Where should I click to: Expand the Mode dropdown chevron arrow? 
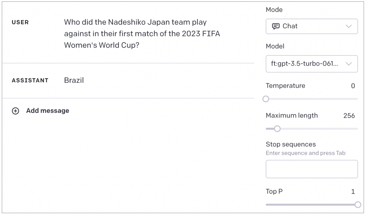349,26
